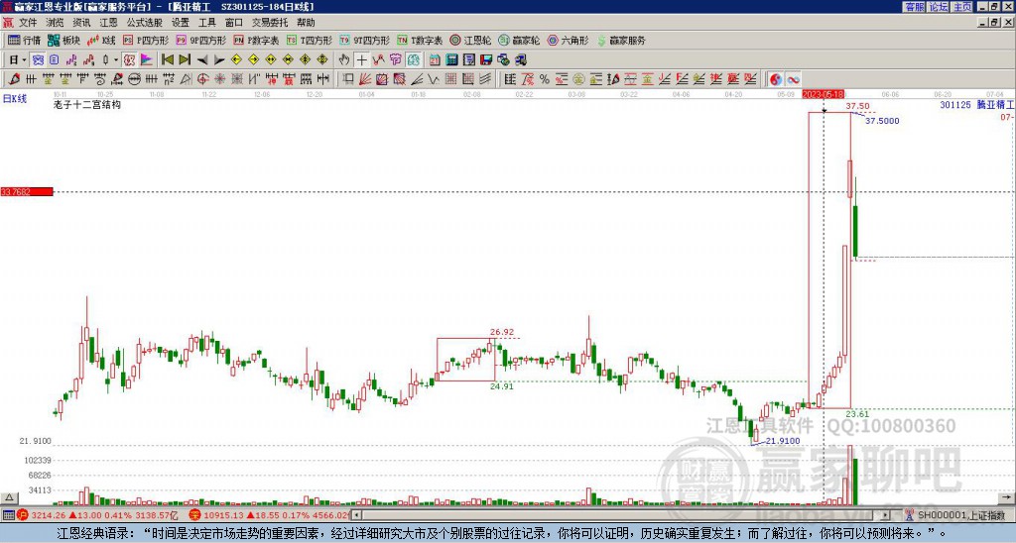Click the status bar grid icon
The width and height of the screenshot is (1016, 543).
[8, 515]
